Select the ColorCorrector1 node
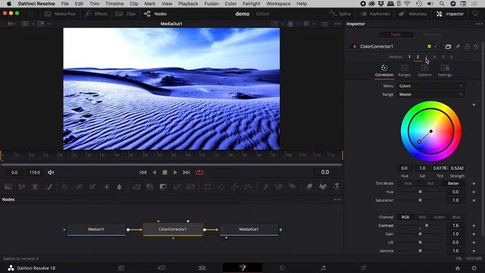Image resolution: width=485 pixels, height=273 pixels. click(173, 229)
